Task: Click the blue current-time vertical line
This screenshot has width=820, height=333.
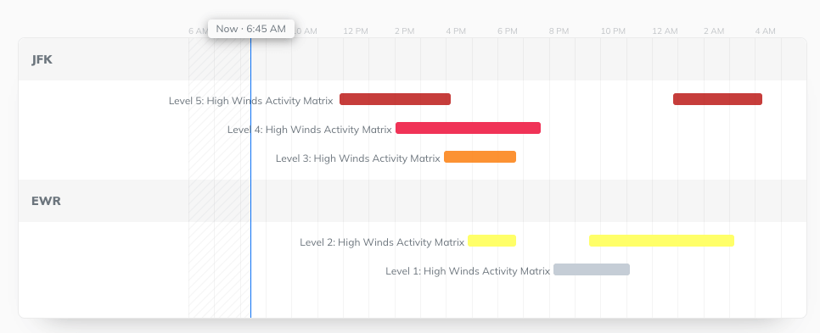Action: click(x=250, y=177)
